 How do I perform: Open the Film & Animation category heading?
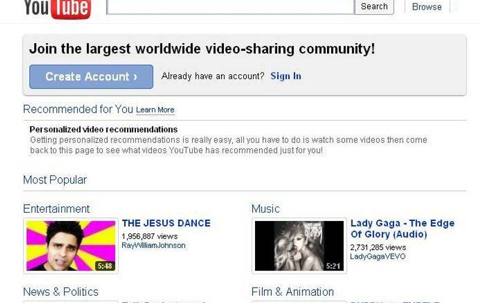pos(293,292)
